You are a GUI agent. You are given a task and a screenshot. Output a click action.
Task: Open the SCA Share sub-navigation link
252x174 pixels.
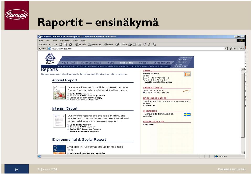pyautogui.click(x=80, y=66)
